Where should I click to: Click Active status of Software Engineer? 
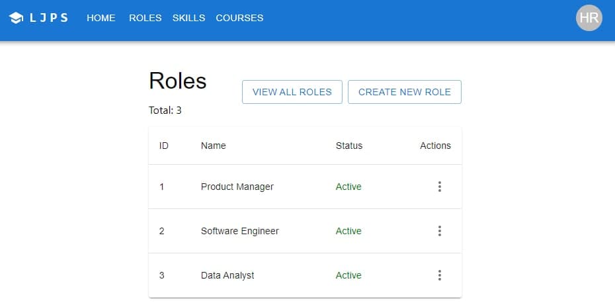[x=348, y=231]
